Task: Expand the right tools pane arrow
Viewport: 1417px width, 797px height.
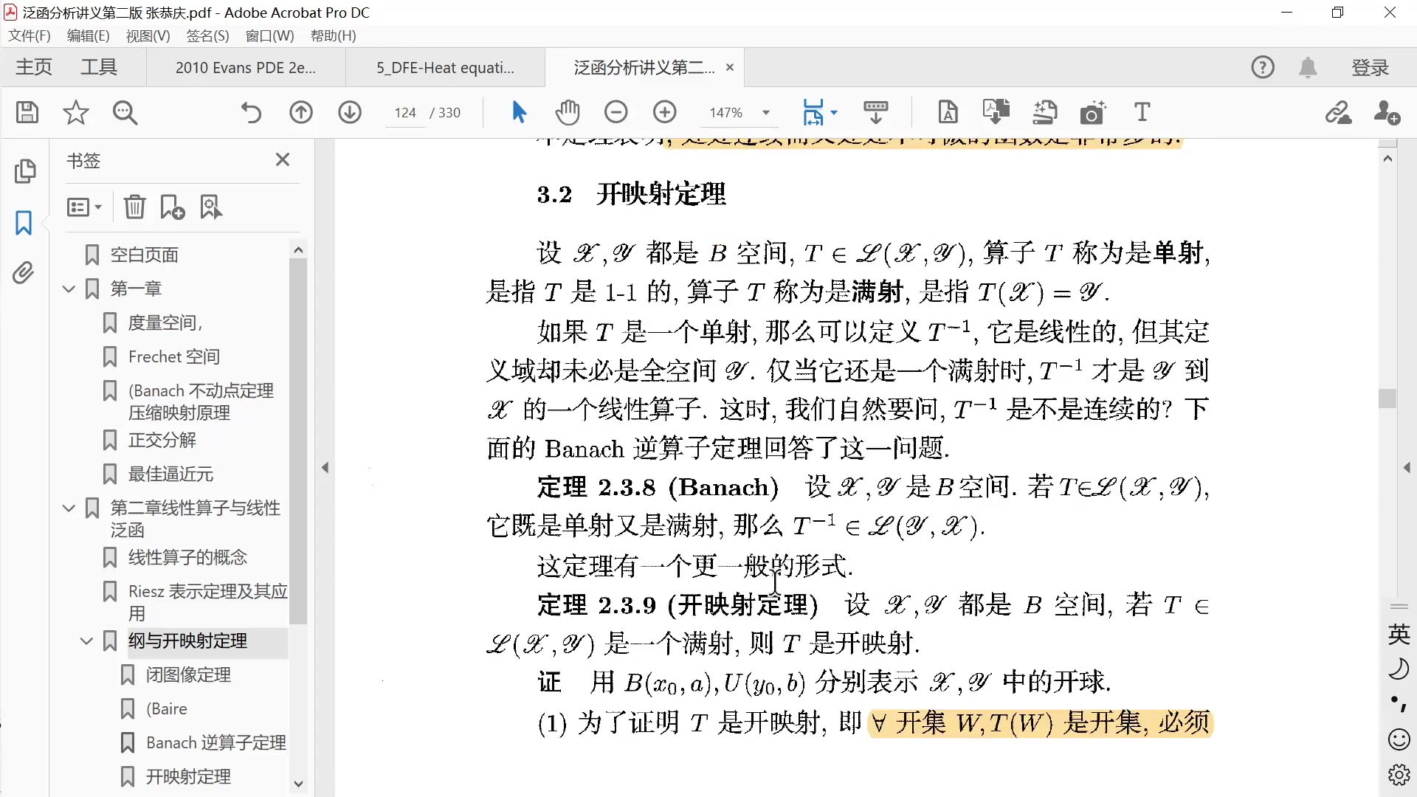Action: pyautogui.click(x=1407, y=467)
